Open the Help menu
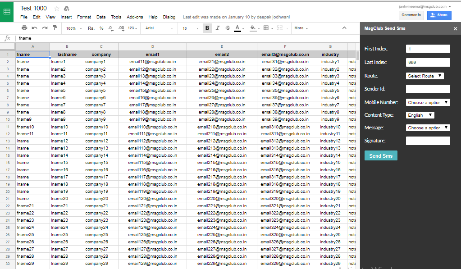The image size is (461, 269). pos(153,17)
